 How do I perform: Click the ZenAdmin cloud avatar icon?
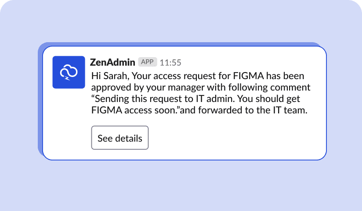69,72
